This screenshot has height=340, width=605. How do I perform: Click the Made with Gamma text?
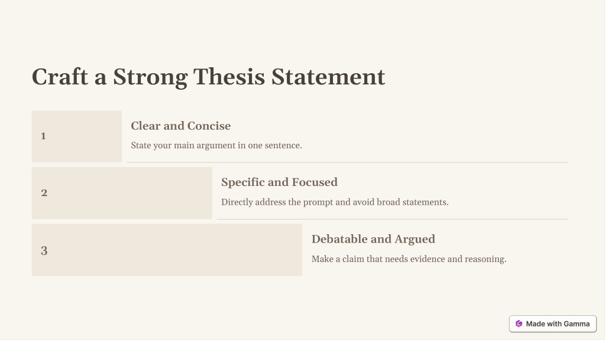coord(558,324)
